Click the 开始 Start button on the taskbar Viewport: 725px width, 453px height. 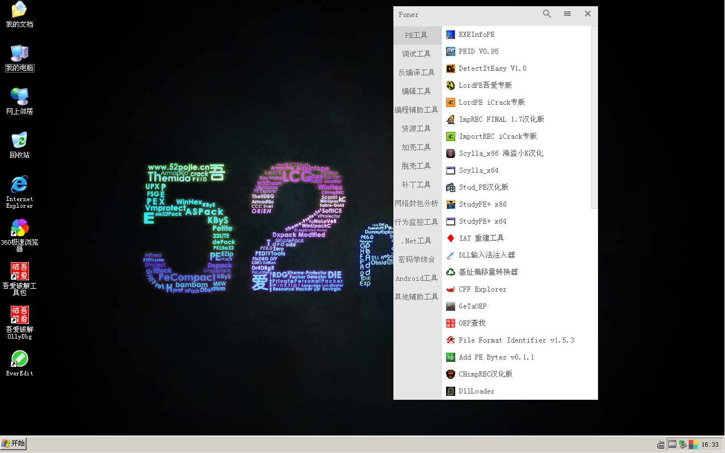[14, 443]
